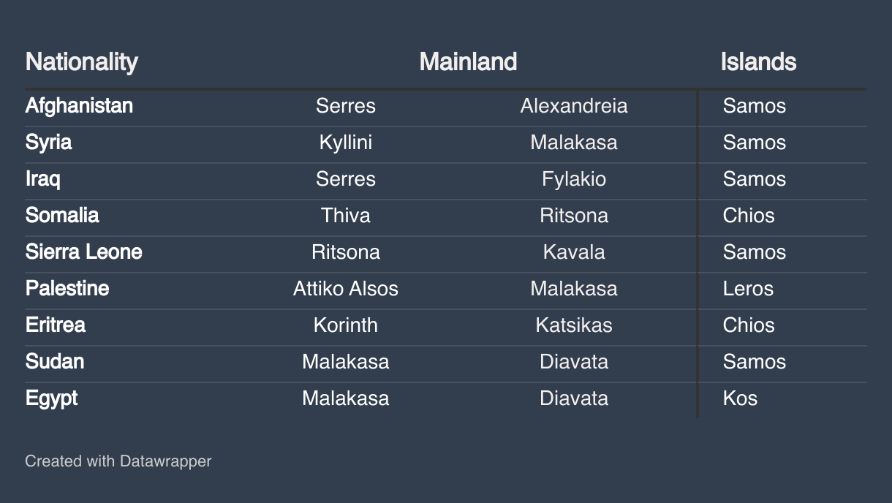Click the Thiva cell in Somalia row

coord(346,216)
